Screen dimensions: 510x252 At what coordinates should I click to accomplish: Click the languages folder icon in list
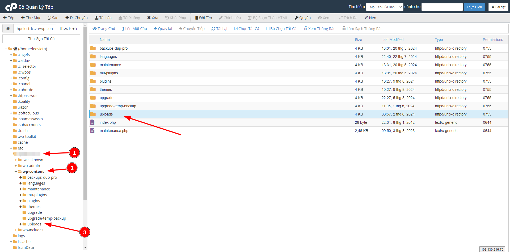pyautogui.click(x=93, y=57)
